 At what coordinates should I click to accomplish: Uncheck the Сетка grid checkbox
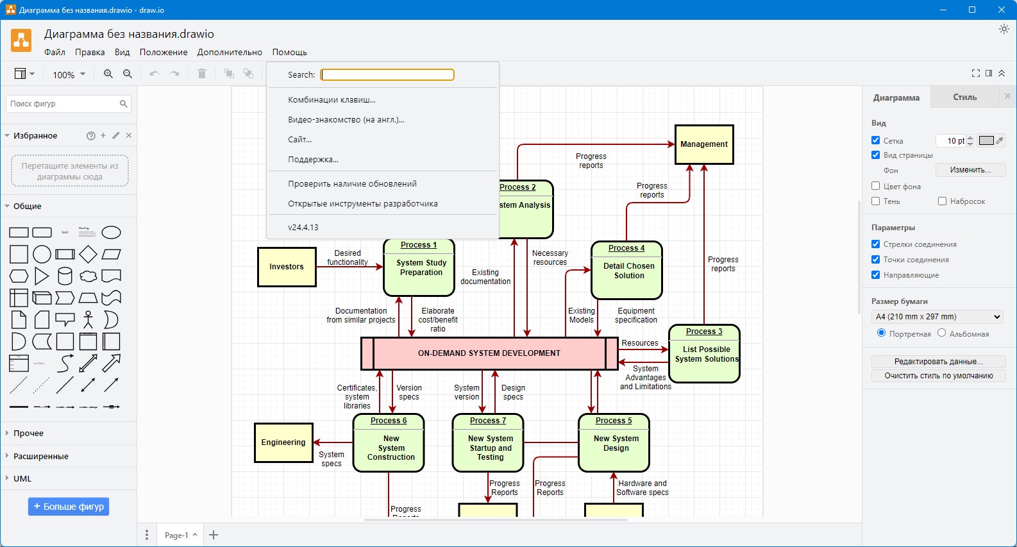click(875, 140)
